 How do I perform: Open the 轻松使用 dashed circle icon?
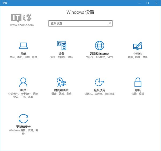tap(99, 82)
